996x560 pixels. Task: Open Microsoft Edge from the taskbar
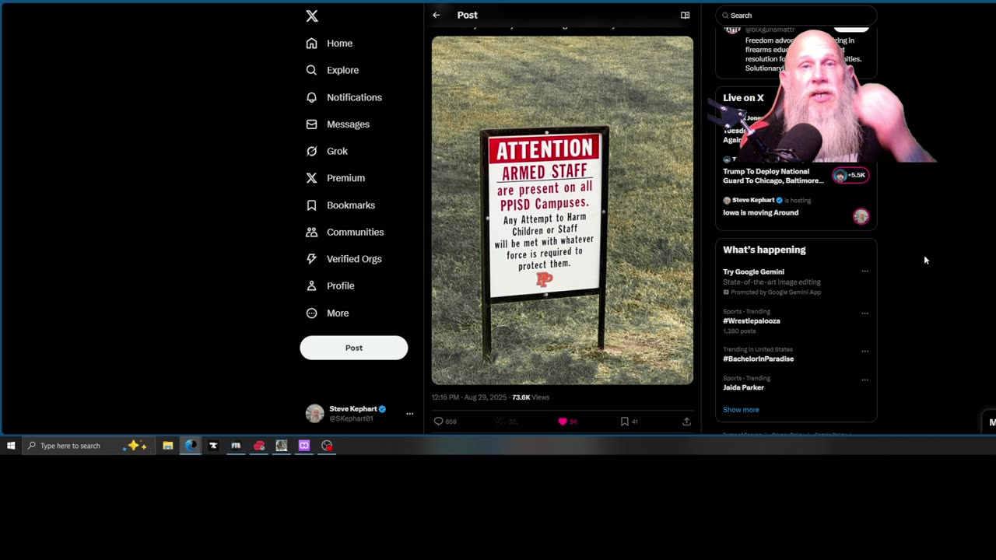pyautogui.click(x=191, y=446)
